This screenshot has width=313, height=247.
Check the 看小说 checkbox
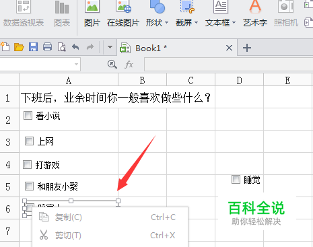click(28, 116)
